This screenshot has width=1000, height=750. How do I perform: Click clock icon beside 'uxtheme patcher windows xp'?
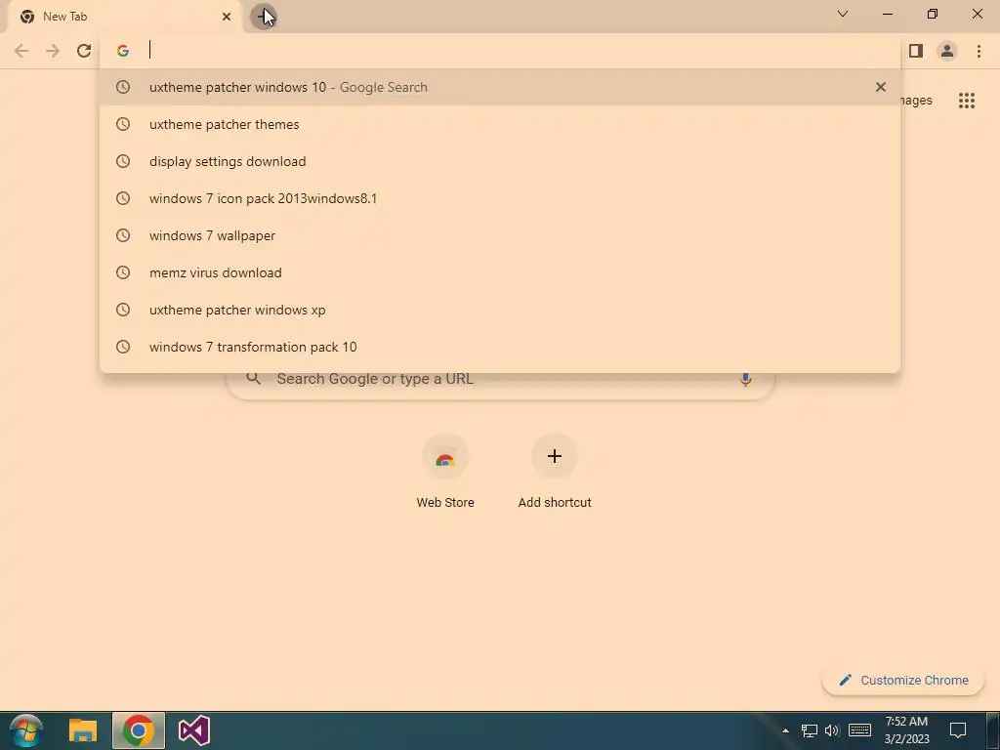[x=123, y=310]
